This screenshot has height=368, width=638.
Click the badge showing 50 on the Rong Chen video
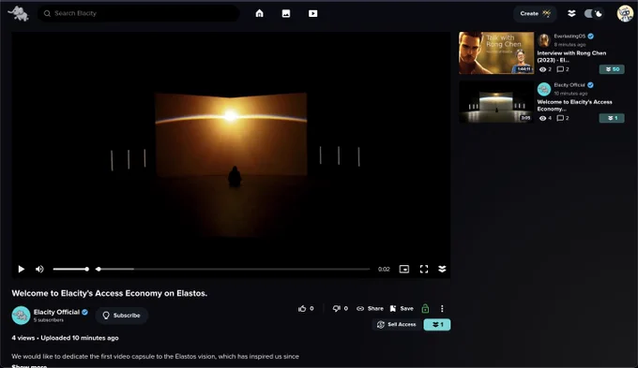point(612,69)
